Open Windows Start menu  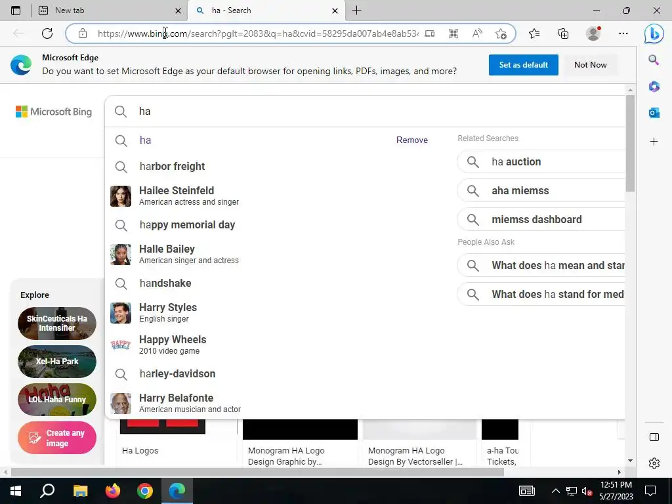(x=16, y=491)
